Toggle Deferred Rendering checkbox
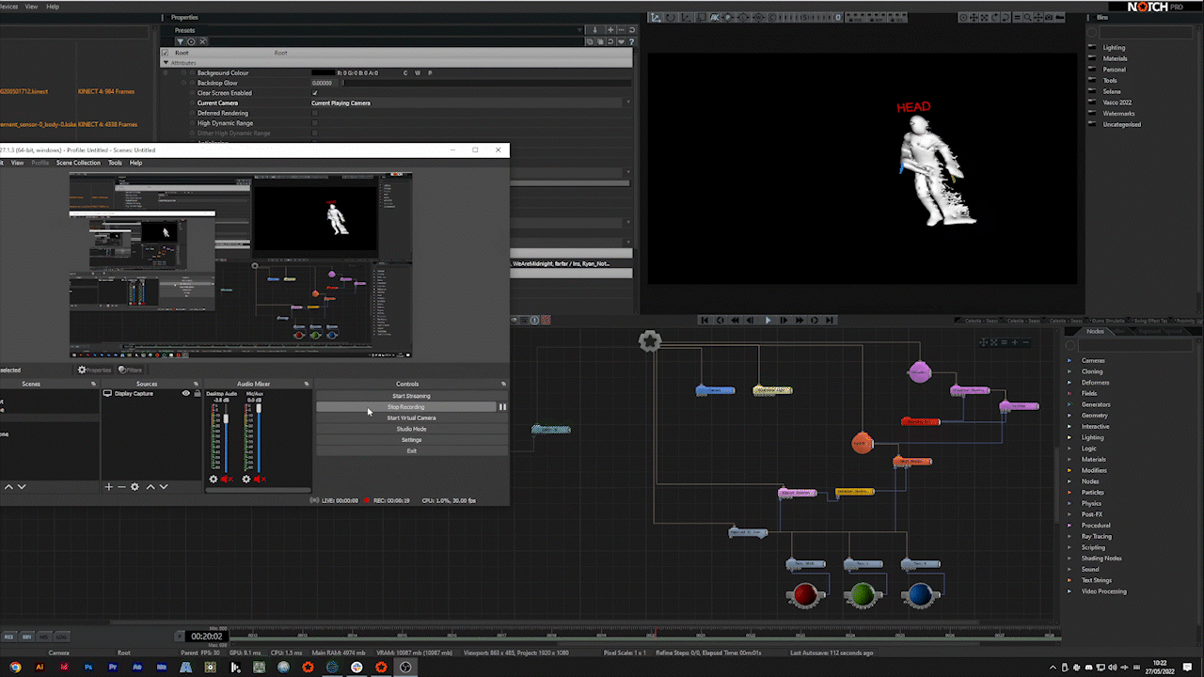1204x677 pixels. point(315,113)
